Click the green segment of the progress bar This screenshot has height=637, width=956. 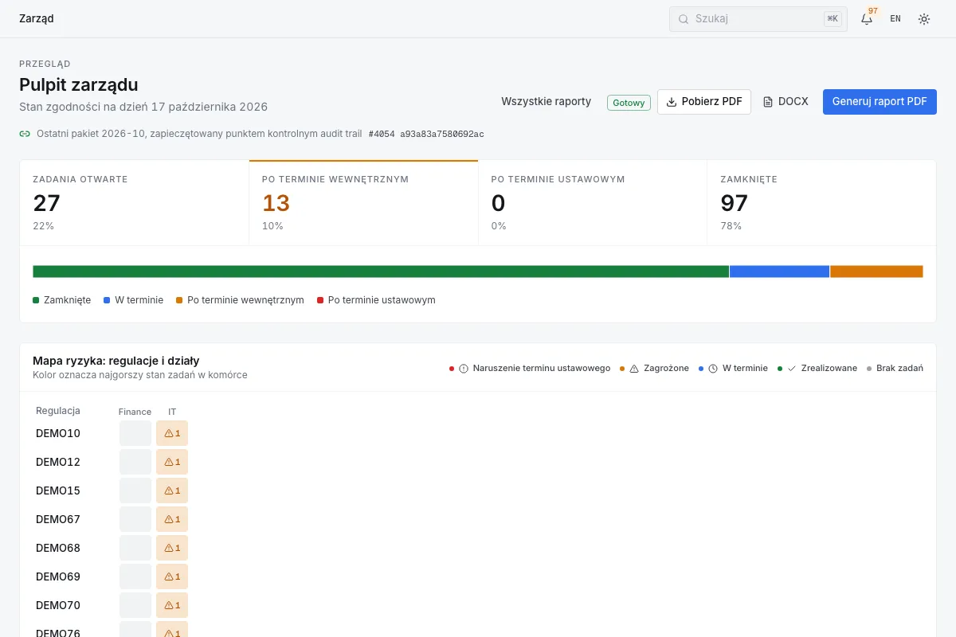point(381,272)
